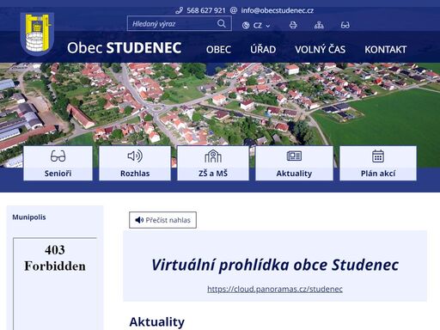The height and width of the screenshot is (330, 440).
Task: Click the @ email icon
Action: click(234, 10)
